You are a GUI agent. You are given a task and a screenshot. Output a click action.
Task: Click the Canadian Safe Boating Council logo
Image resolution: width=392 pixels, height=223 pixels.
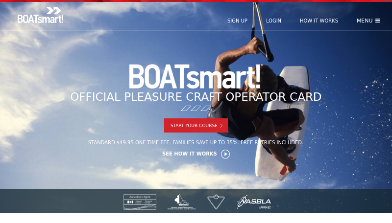click(x=182, y=202)
